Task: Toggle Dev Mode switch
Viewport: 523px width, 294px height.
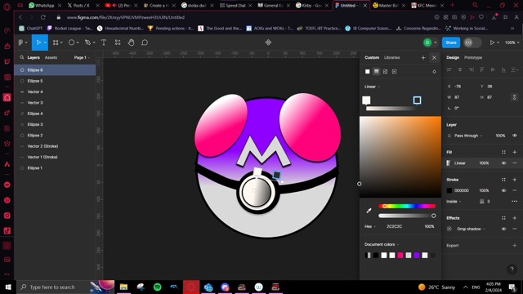Action: (472, 42)
